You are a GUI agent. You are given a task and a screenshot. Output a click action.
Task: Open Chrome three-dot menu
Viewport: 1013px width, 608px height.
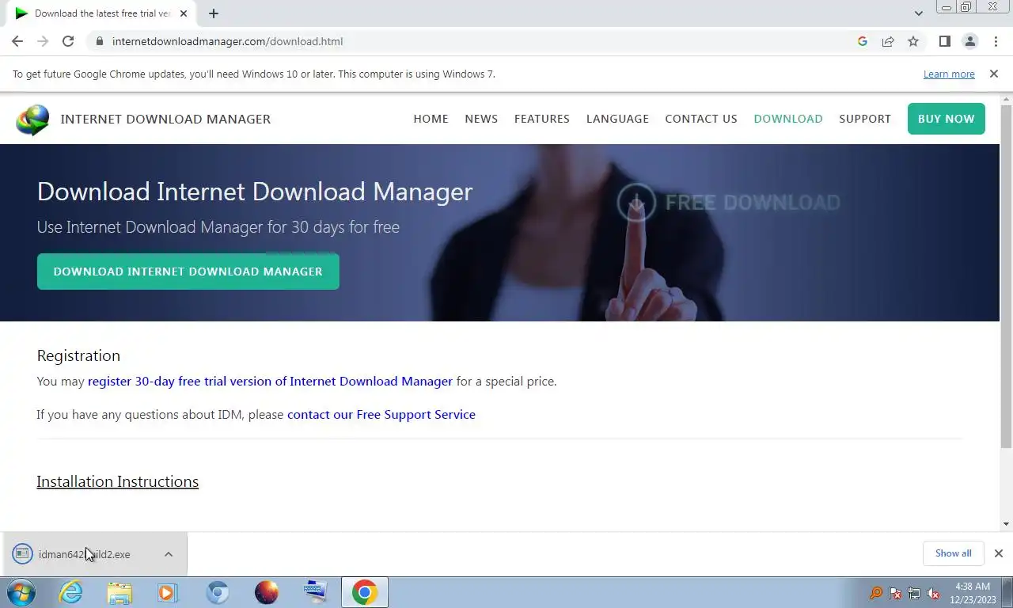(996, 41)
